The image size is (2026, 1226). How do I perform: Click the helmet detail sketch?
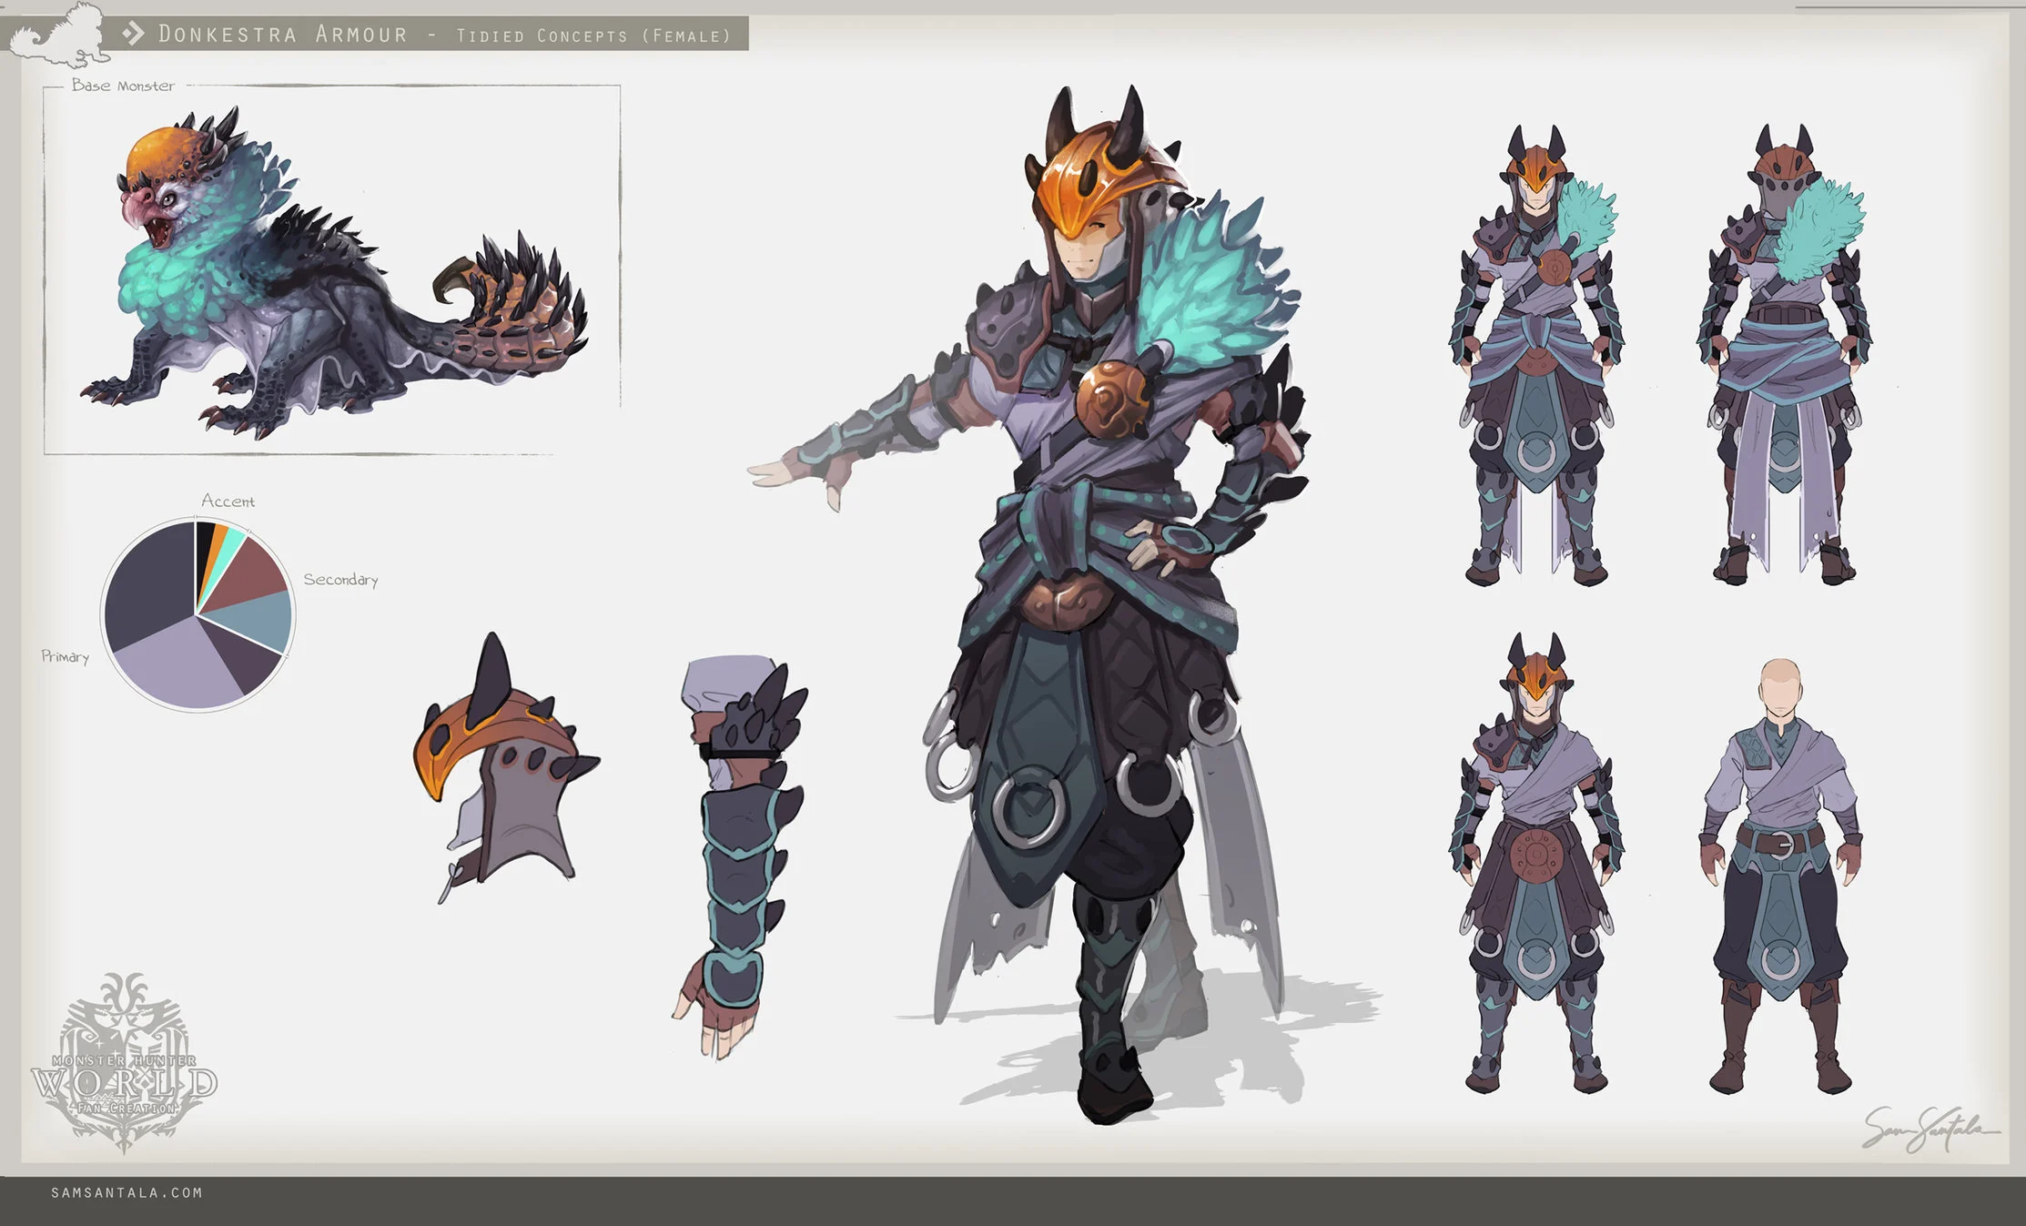(x=506, y=766)
